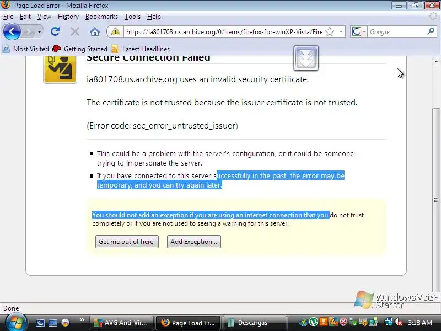Open the recent pages history dropdown arrow
This screenshot has width=441, height=331.
tap(39, 32)
